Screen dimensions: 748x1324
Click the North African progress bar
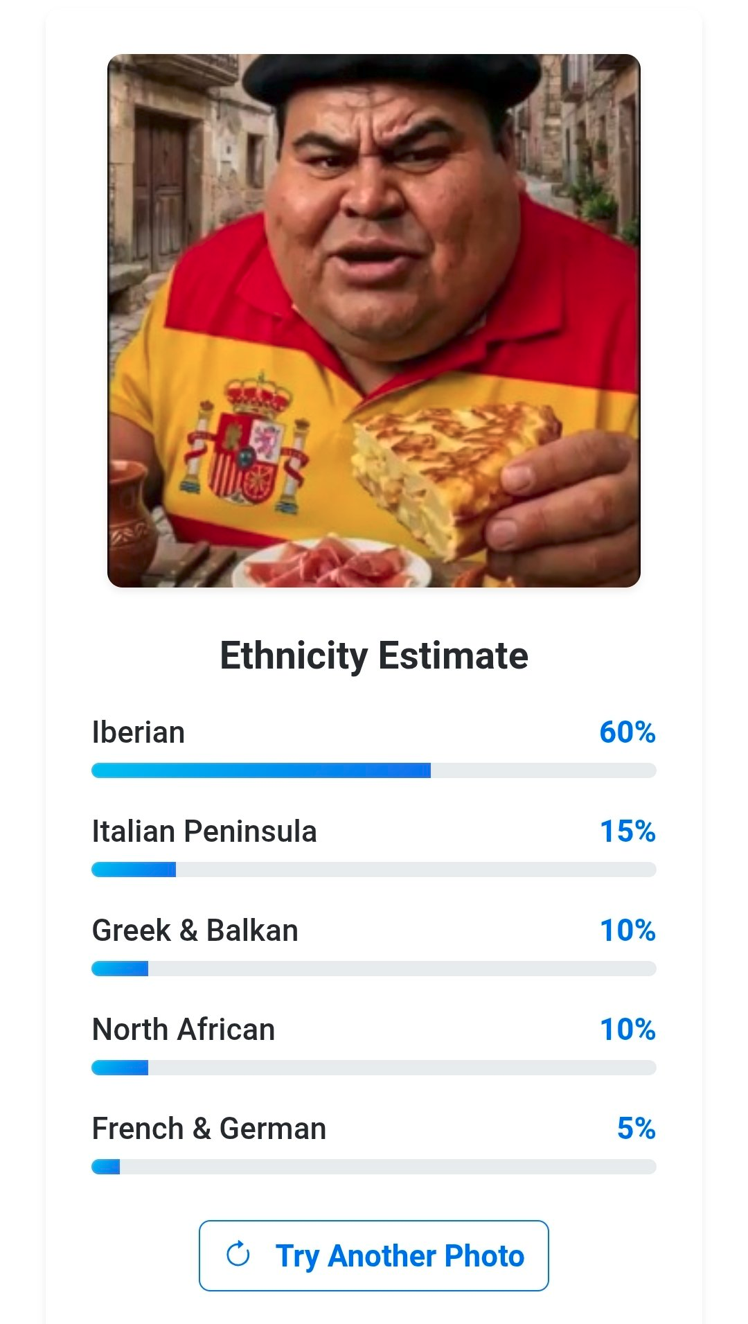pyautogui.click(x=374, y=1068)
